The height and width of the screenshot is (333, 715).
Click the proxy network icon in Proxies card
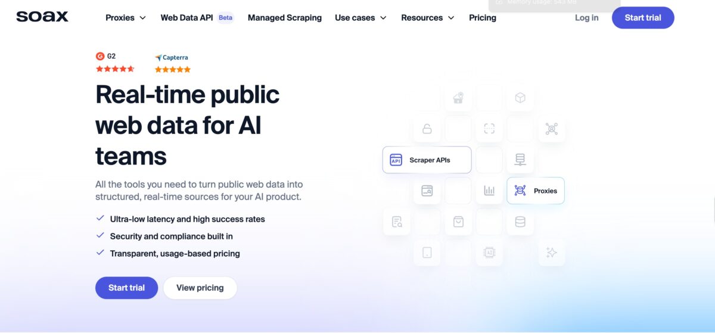520,191
